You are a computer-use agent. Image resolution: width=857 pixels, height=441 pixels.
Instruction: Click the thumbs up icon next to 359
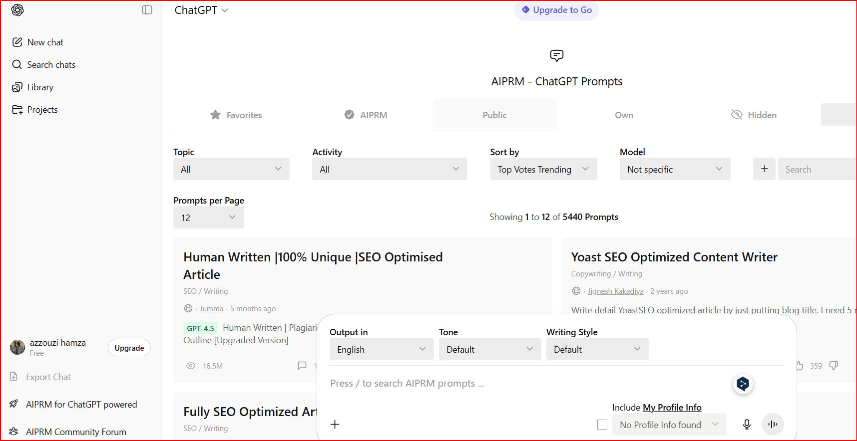[x=799, y=366]
